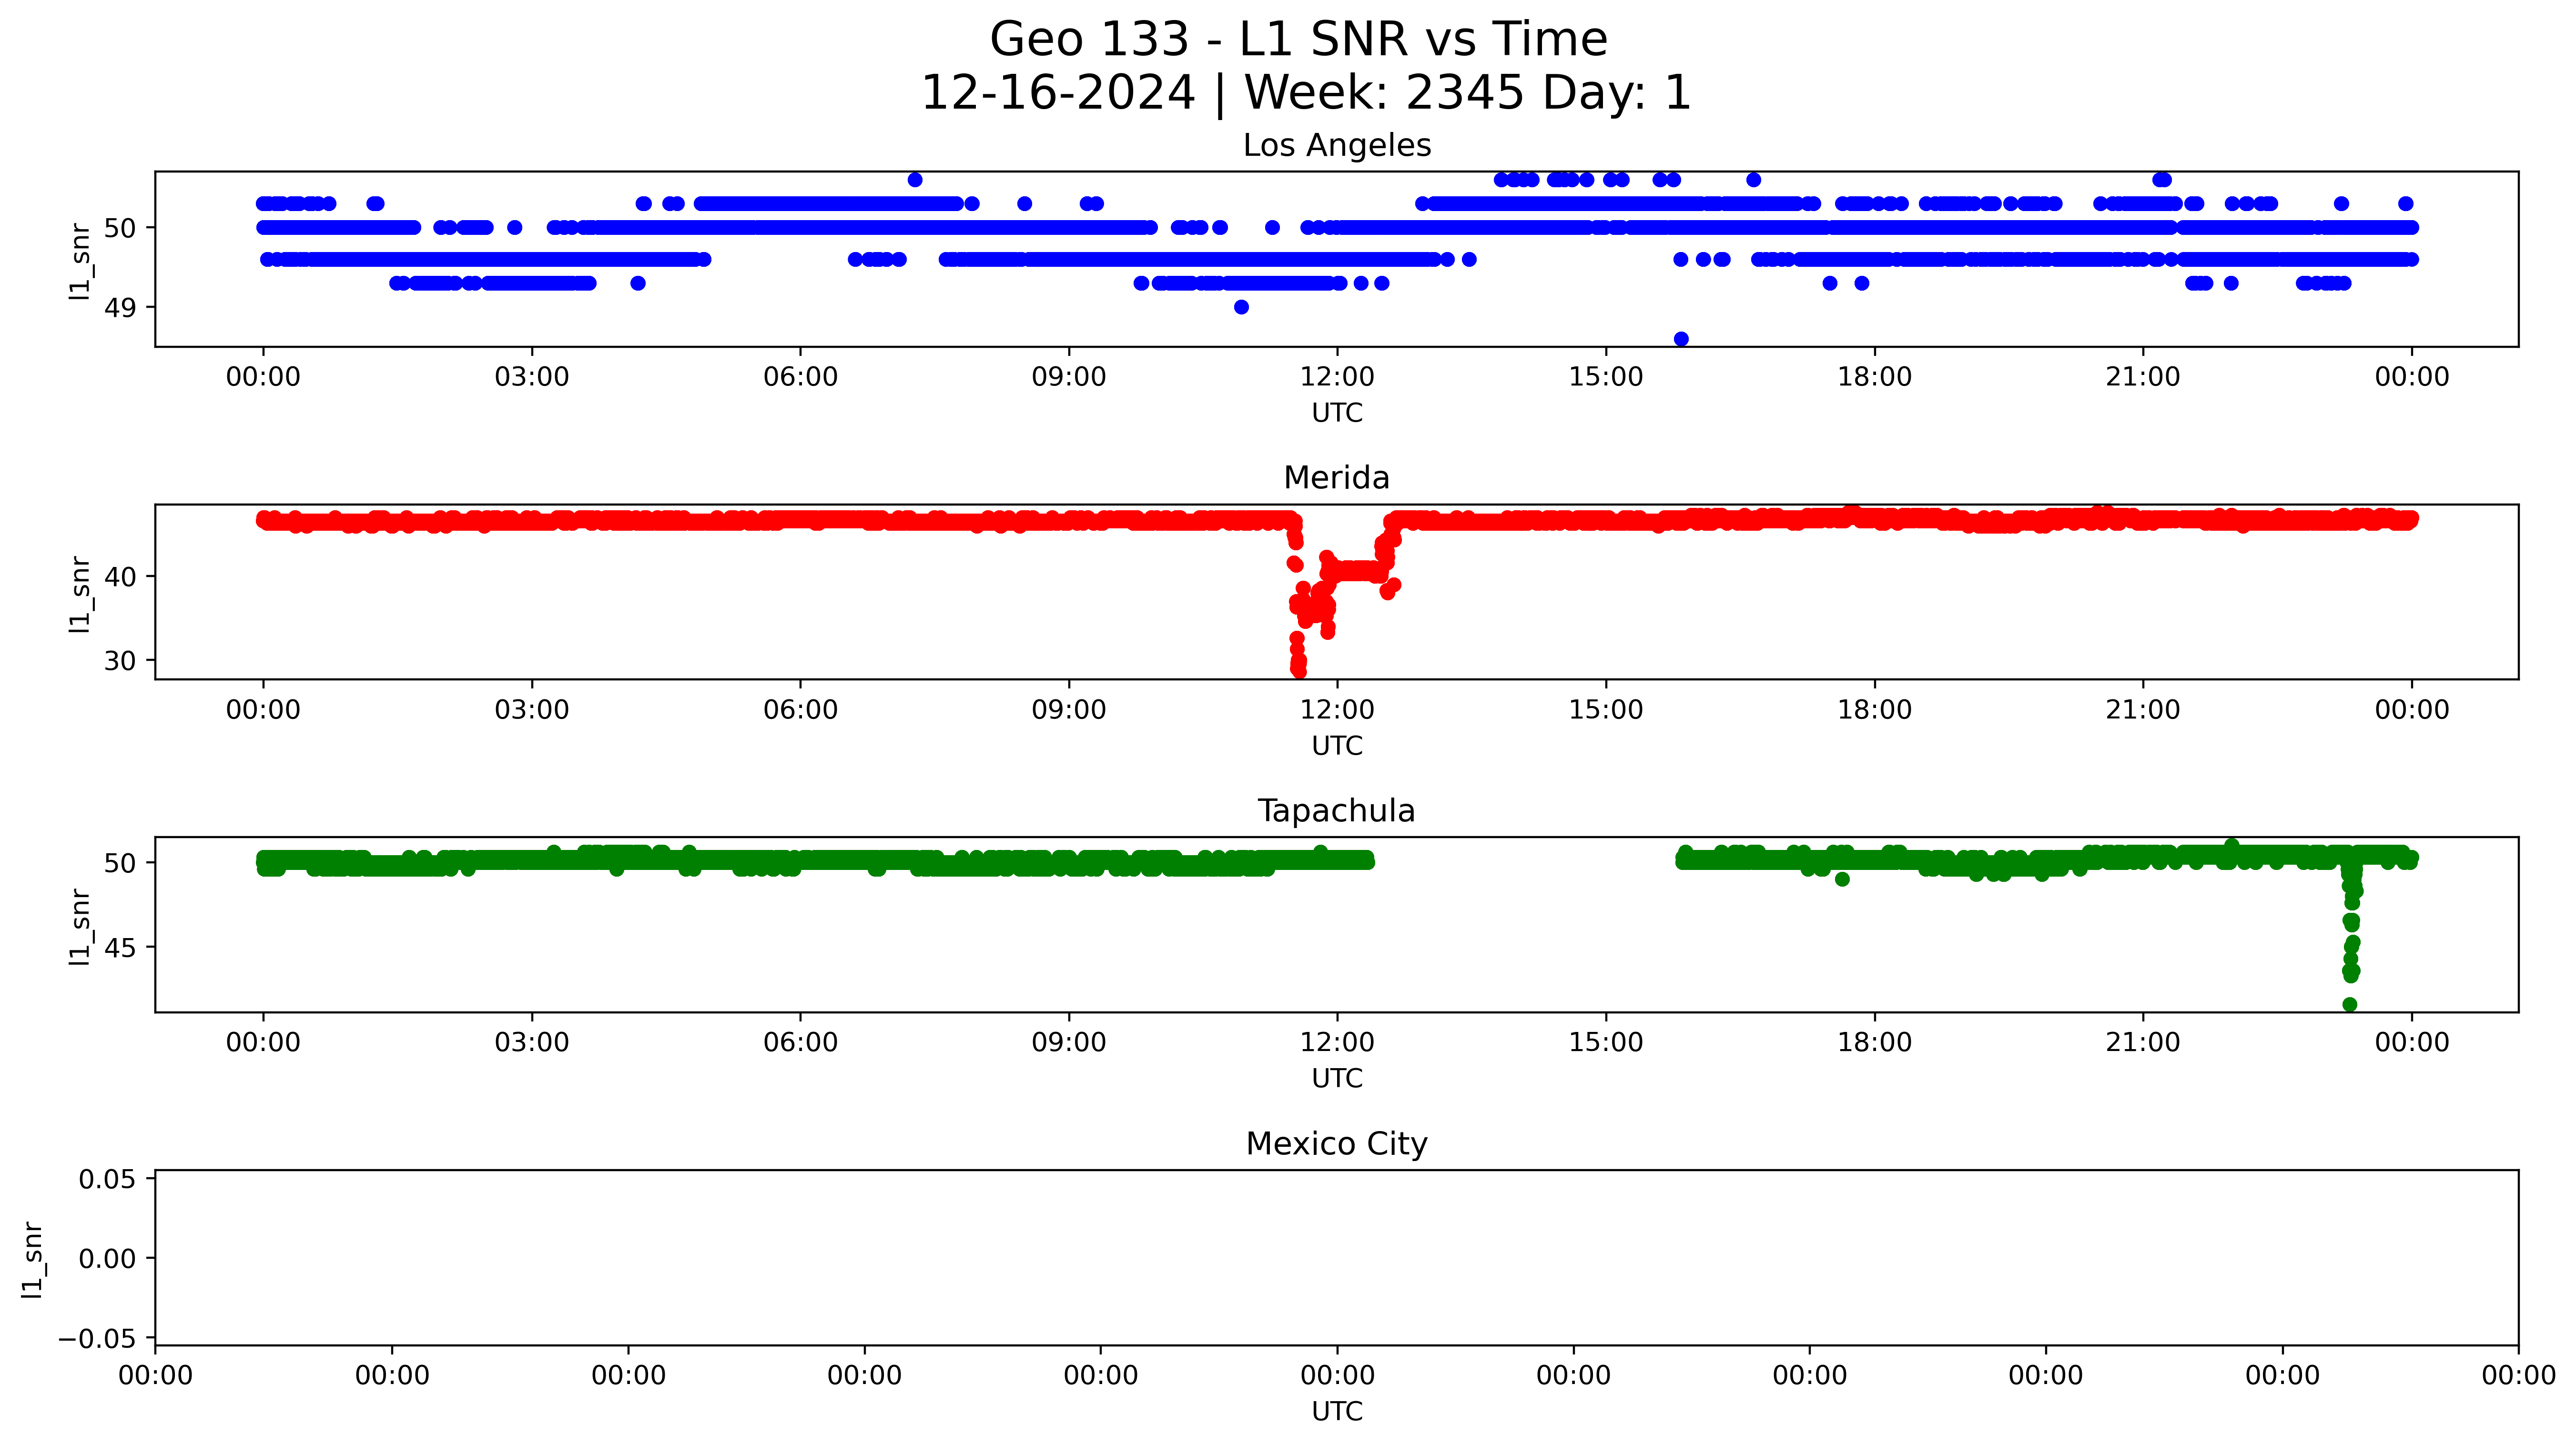Viewport: 2576px width, 1445px height.
Task: Click the lowest blue outlier point near 15:50
Action: coord(1681,339)
